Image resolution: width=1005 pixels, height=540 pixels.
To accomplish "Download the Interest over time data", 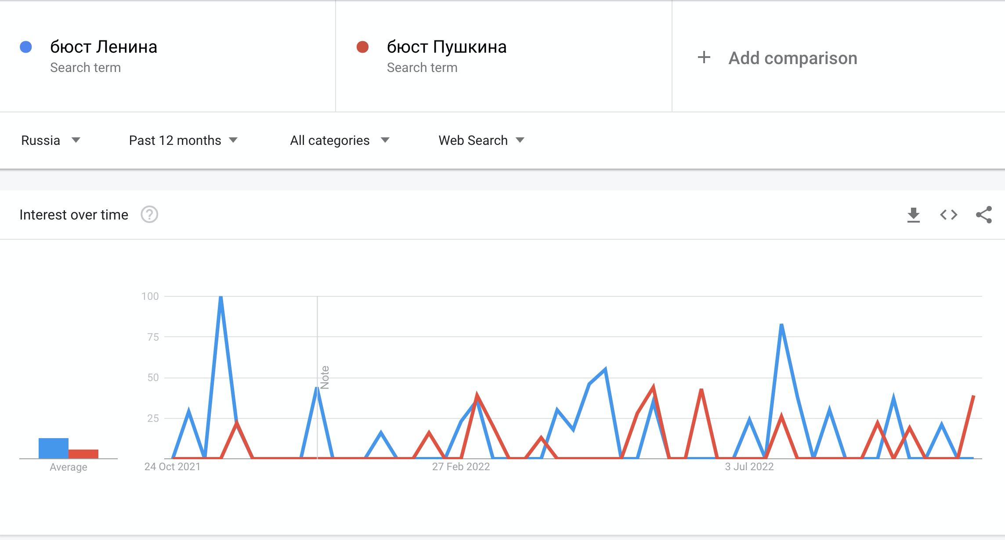I will pyautogui.click(x=914, y=215).
